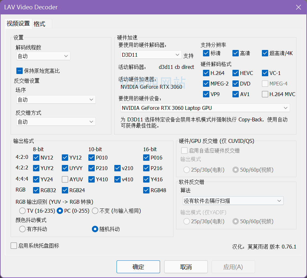The image size is (307, 278).
Task: Toggle the 保持原始宽高比 checkbox
Action: click(20, 71)
